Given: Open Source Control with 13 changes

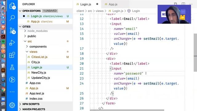Looking at the screenshot, I should pos(12,31).
